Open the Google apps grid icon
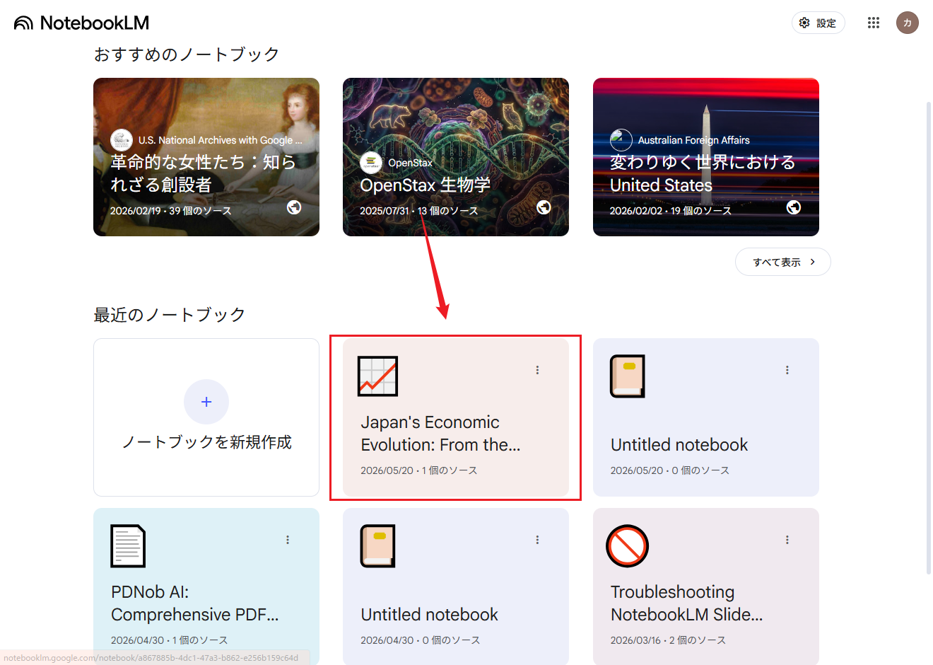 [x=874, y=23]
